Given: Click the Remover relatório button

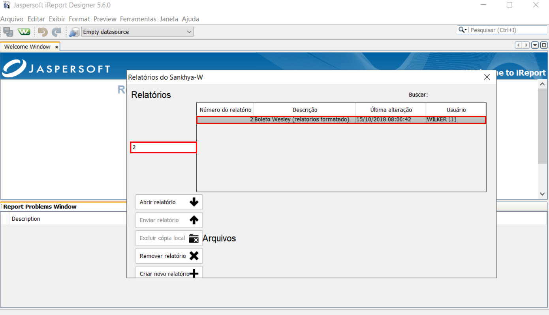Looking at the screenshot, I should pos(169,256).
